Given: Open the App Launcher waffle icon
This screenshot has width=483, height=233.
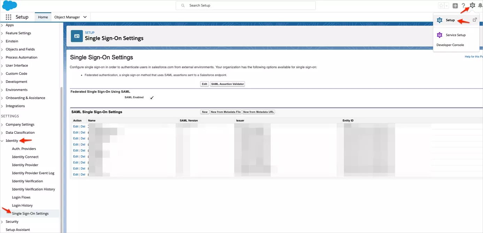Looking at the screenshot, I should [8, 17].
